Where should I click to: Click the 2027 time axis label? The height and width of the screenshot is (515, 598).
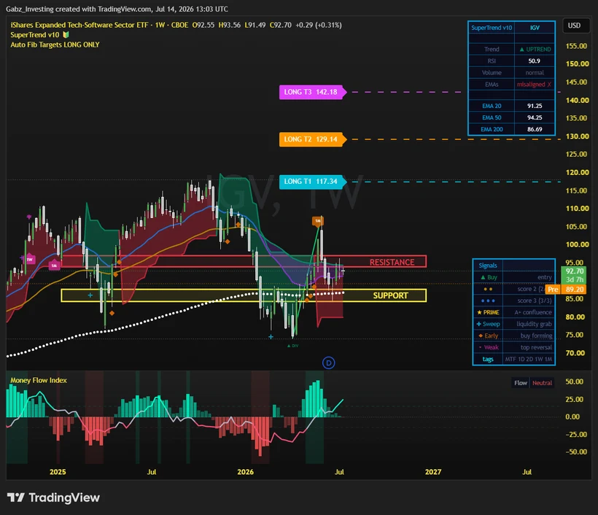click(x=433, y=472)
